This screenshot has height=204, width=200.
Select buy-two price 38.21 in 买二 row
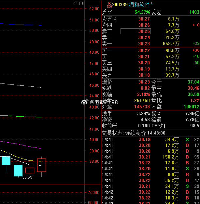[x=144, y=57]
